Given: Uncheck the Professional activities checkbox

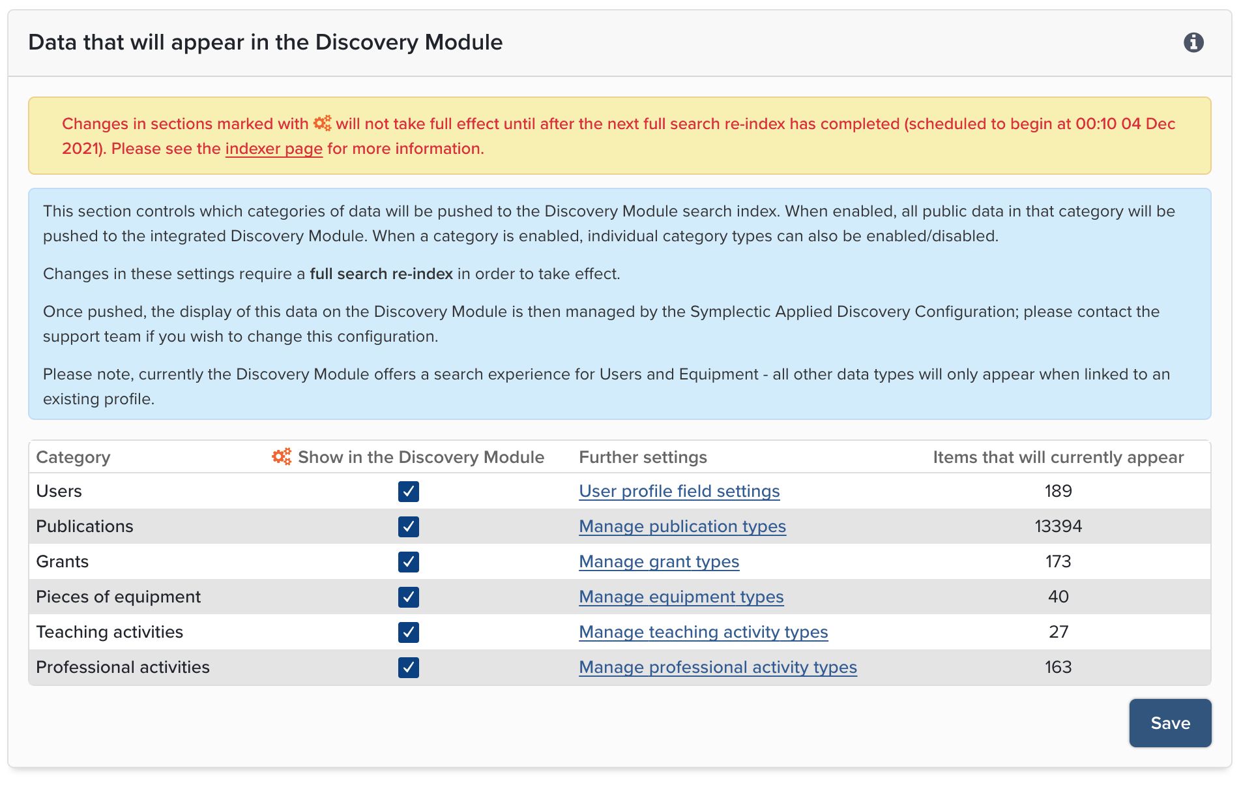Looking at the screenshot, I should (x=408, y=667).
